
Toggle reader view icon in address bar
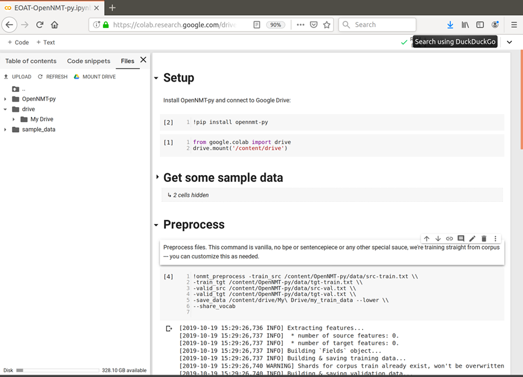click(257, 25)
